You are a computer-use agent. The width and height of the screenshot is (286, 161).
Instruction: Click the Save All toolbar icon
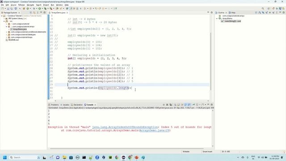12,8
